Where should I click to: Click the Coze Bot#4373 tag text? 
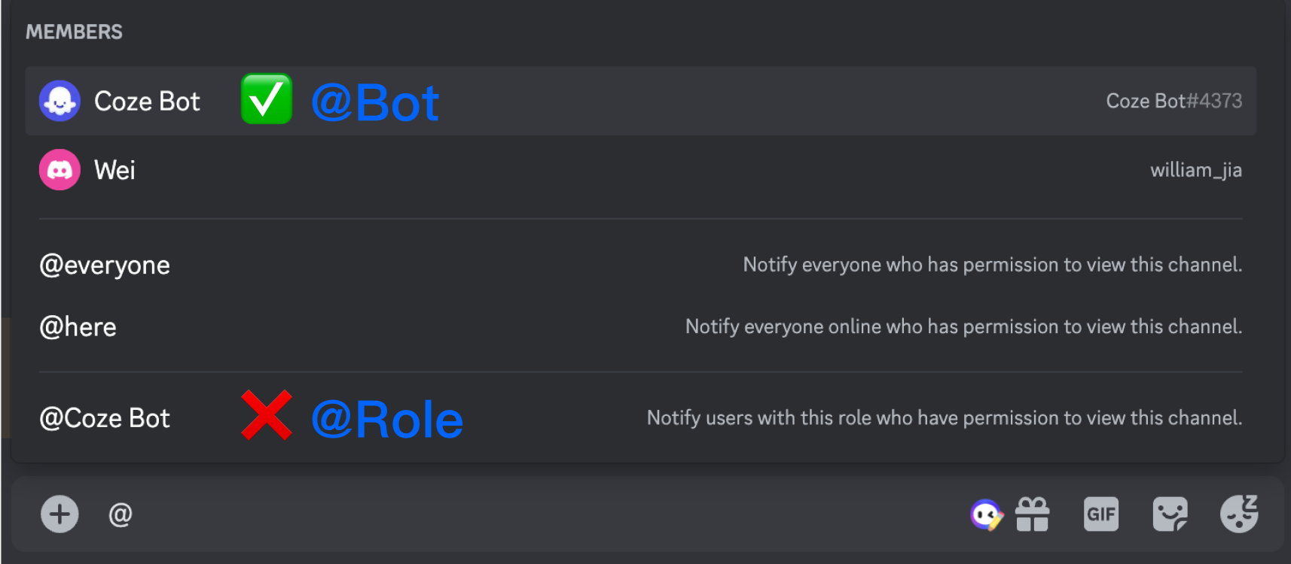(1173, 101)
